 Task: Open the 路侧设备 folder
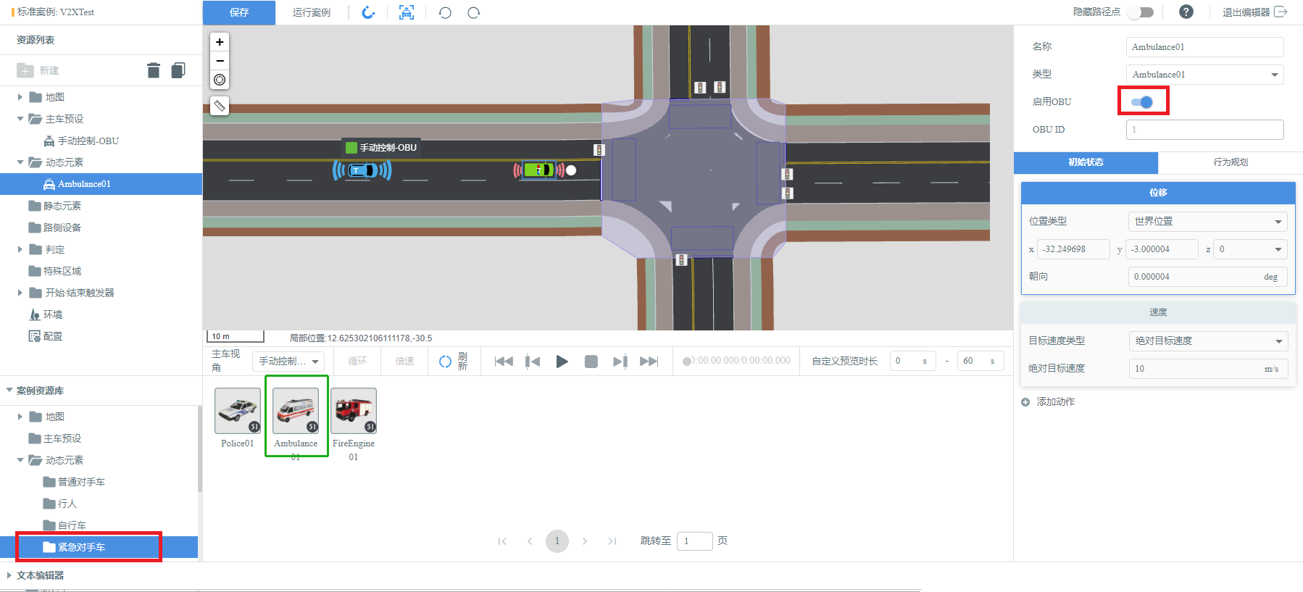(x=55, y=228)
